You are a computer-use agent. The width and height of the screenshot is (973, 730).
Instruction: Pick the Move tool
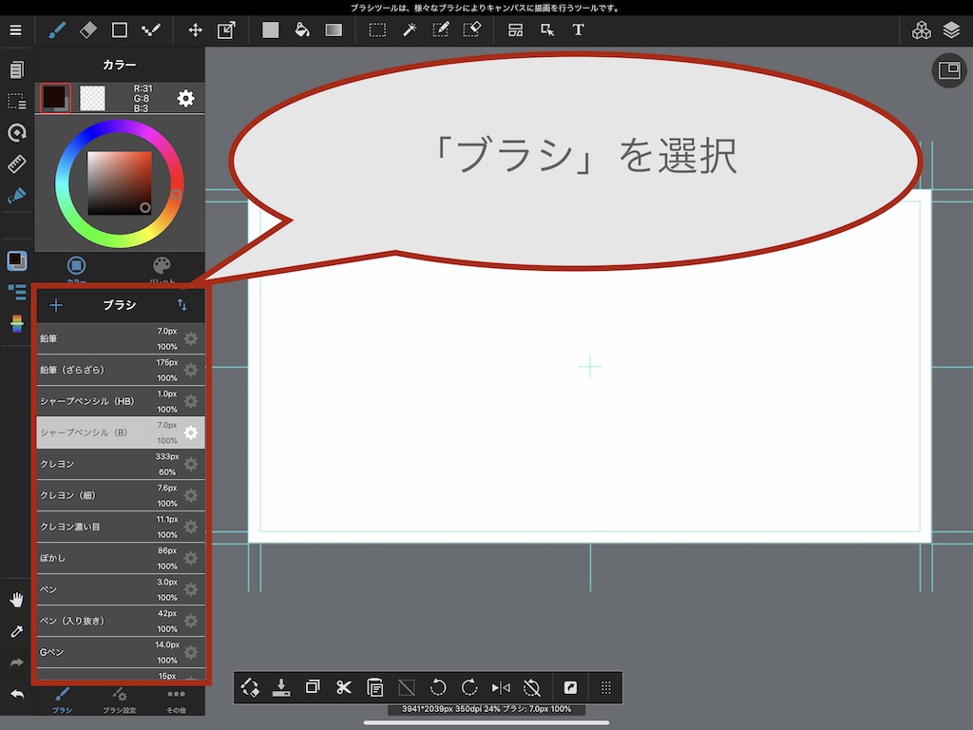tap(195, 29)
